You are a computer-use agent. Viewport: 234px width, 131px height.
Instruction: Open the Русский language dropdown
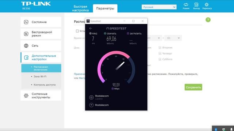tap(159, 7)
